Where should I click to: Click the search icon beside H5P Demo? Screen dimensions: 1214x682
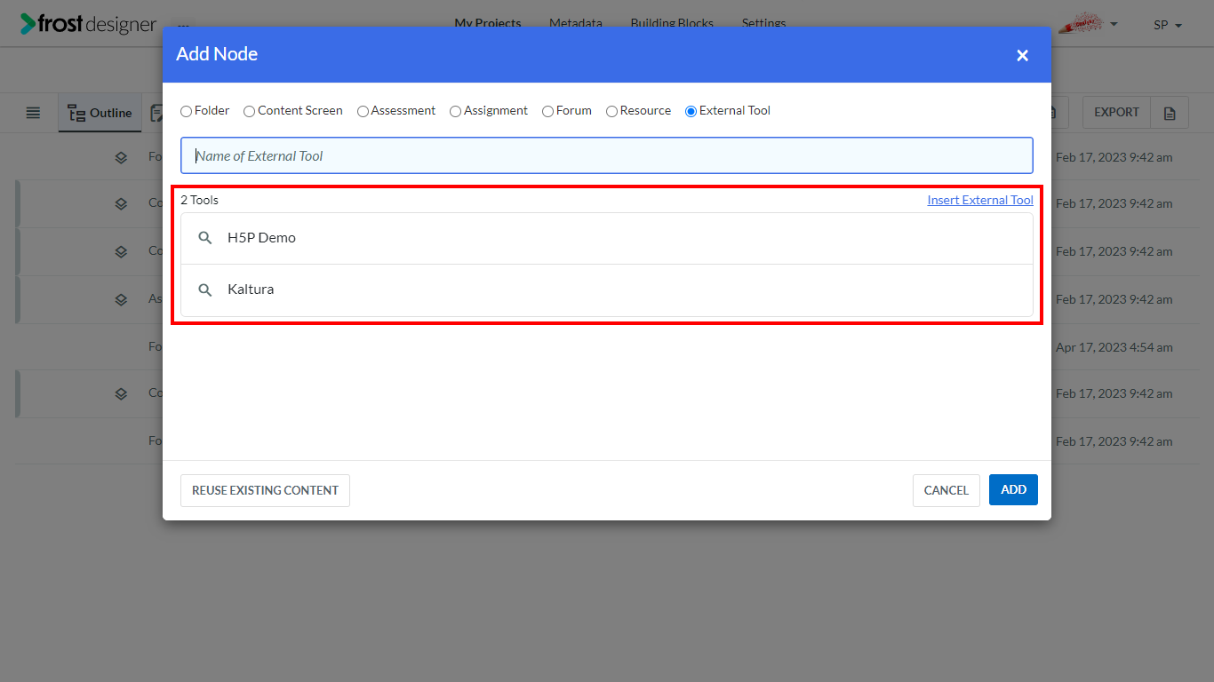[x=205, y=238]
